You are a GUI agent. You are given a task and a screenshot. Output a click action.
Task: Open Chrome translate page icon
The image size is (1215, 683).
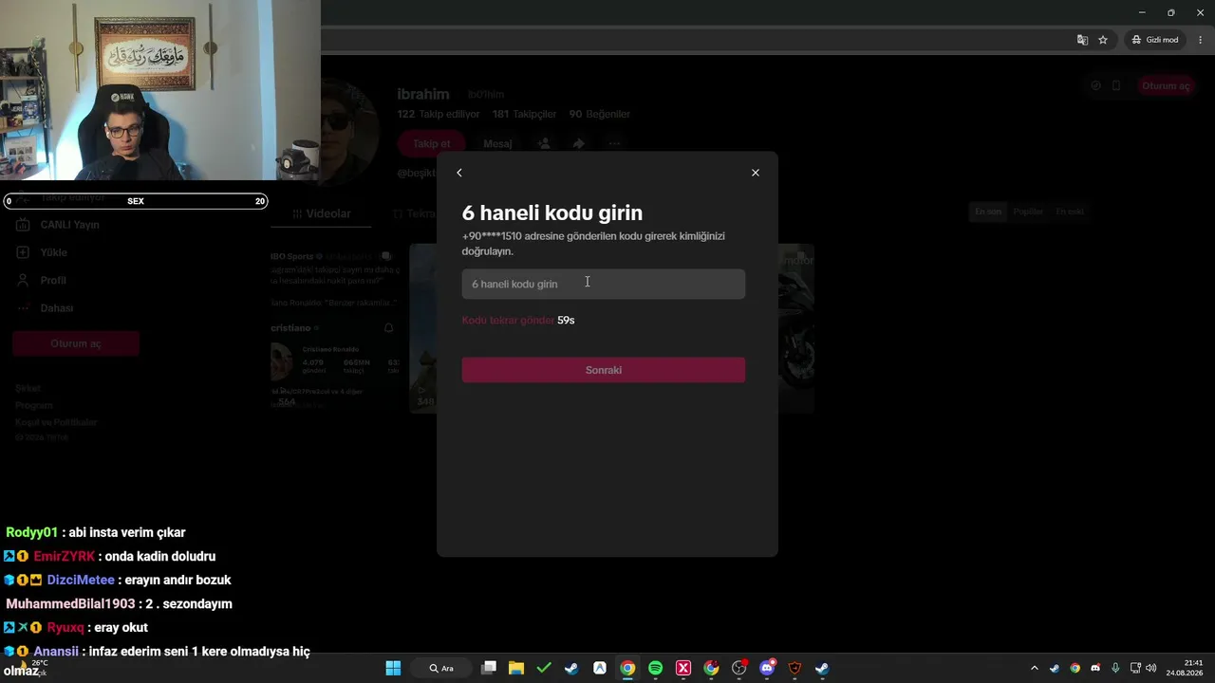[1082, 40]
